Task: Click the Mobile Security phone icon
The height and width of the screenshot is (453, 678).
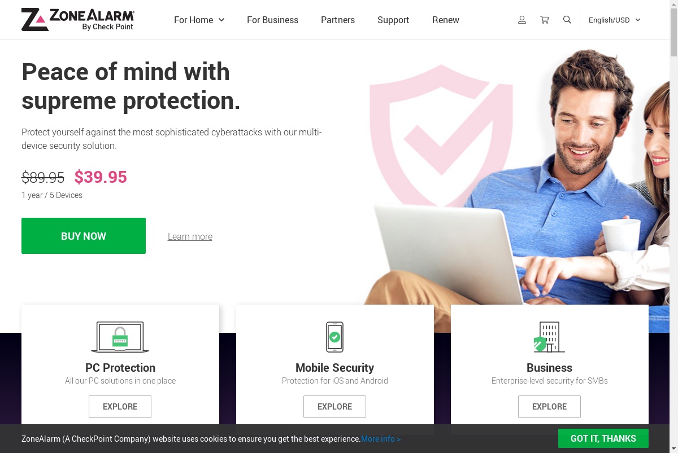Action: point(334,337)
